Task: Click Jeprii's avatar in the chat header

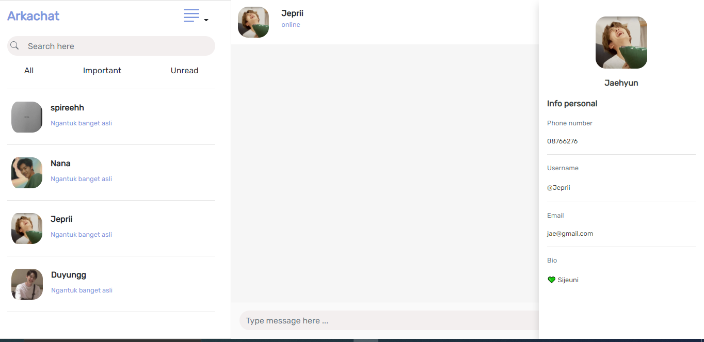Action: point(253,22)
